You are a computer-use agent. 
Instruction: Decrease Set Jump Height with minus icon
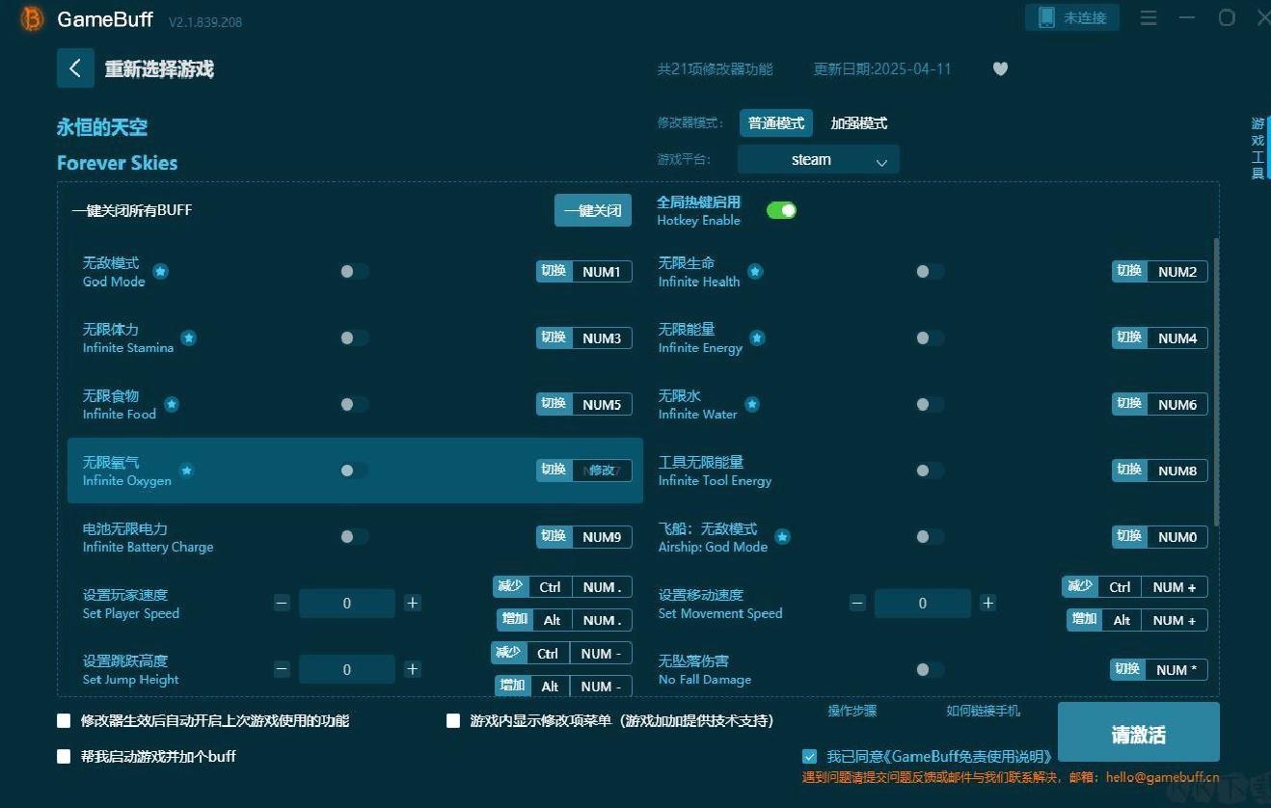pos(282,669)
